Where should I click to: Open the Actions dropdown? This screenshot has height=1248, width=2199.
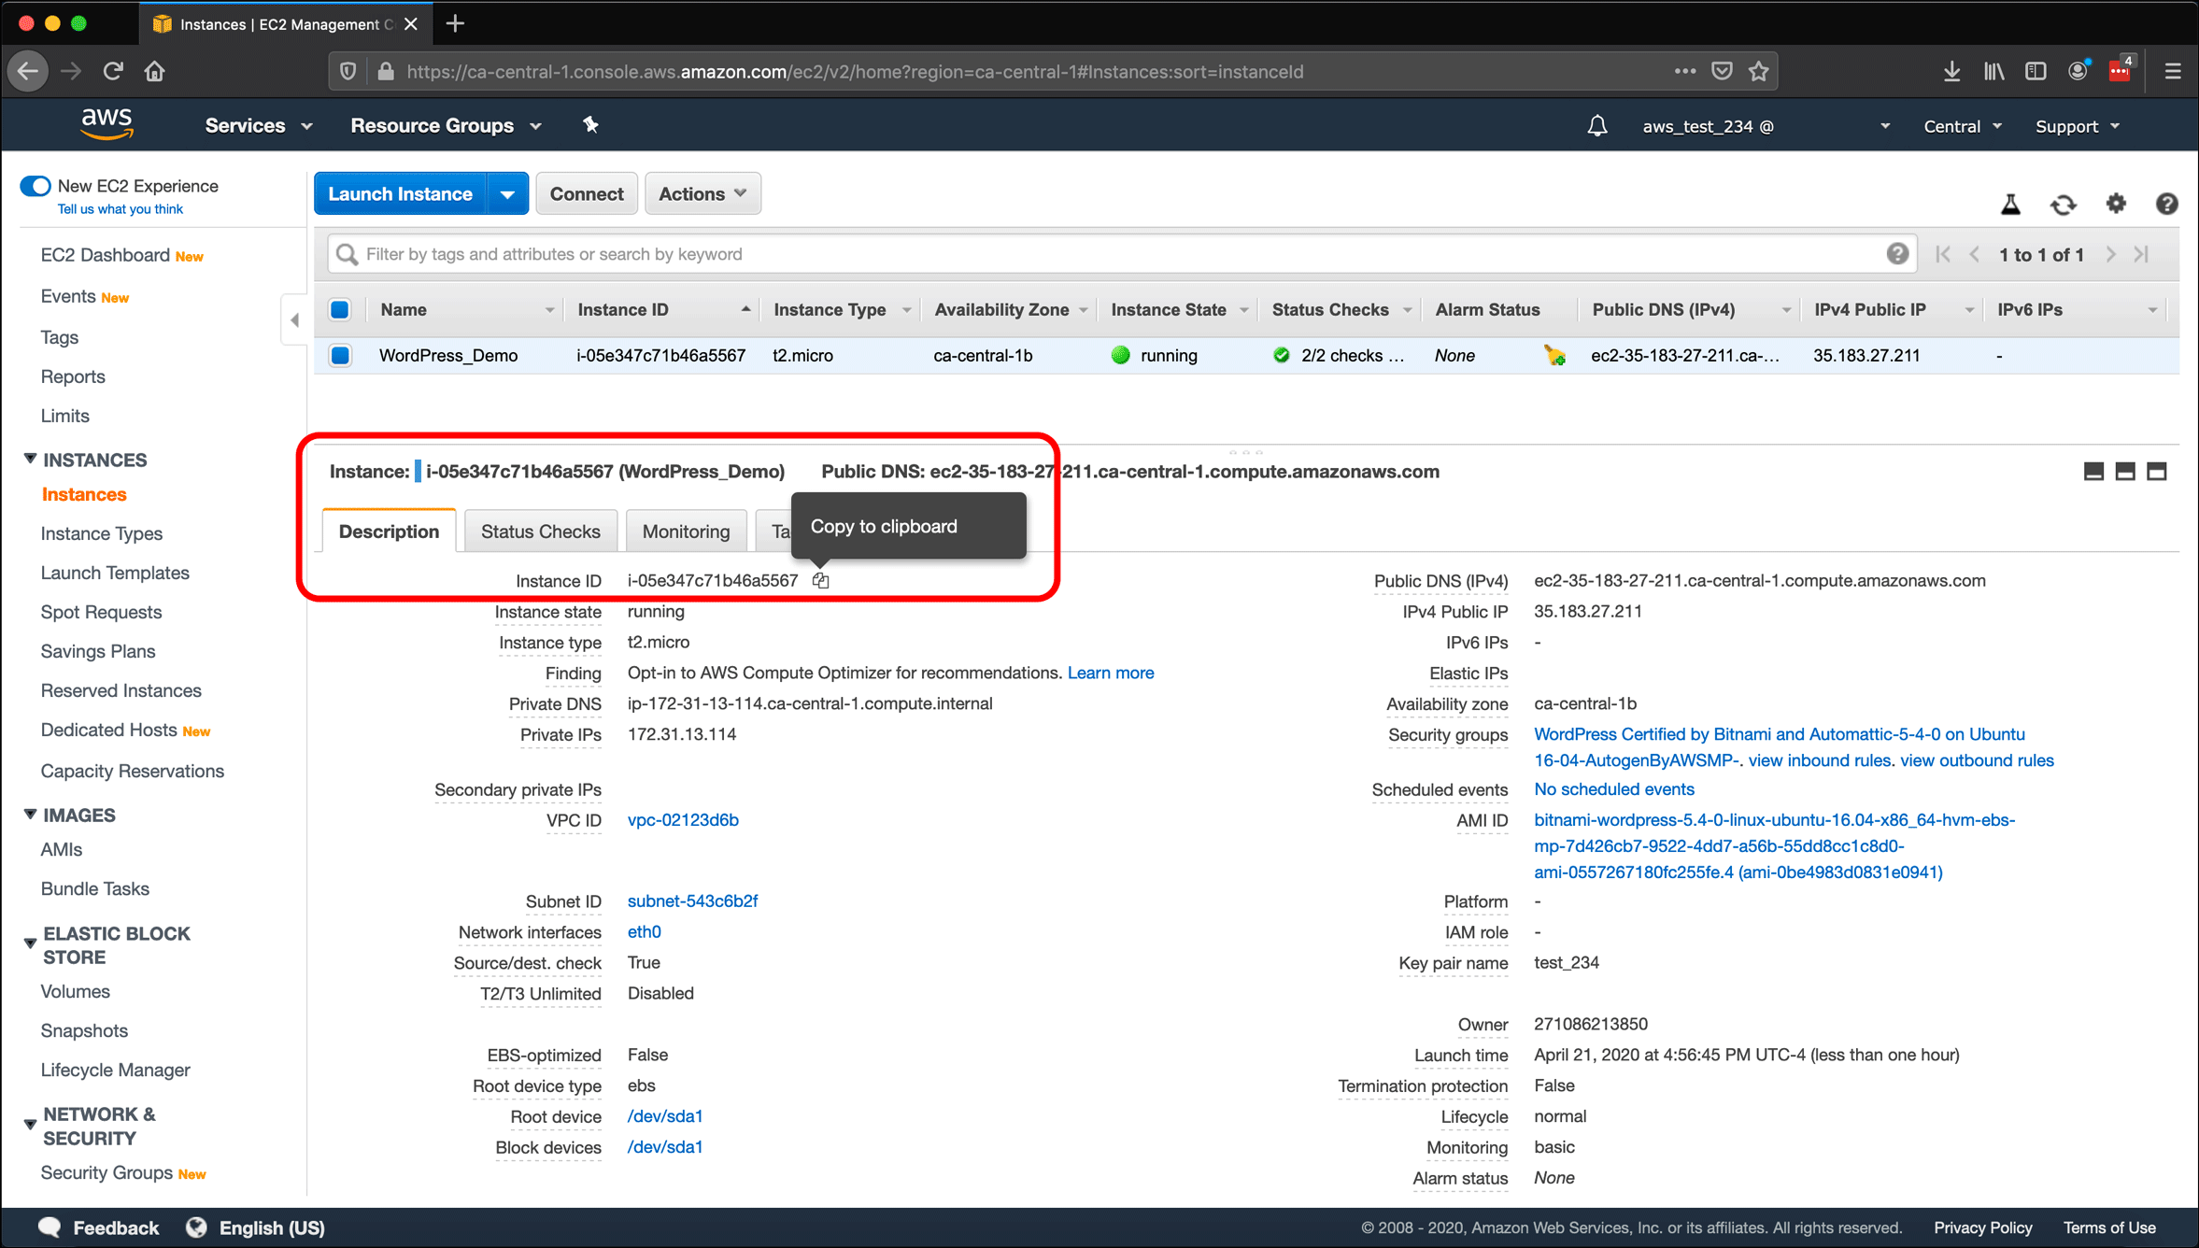(x=702, y=193)
